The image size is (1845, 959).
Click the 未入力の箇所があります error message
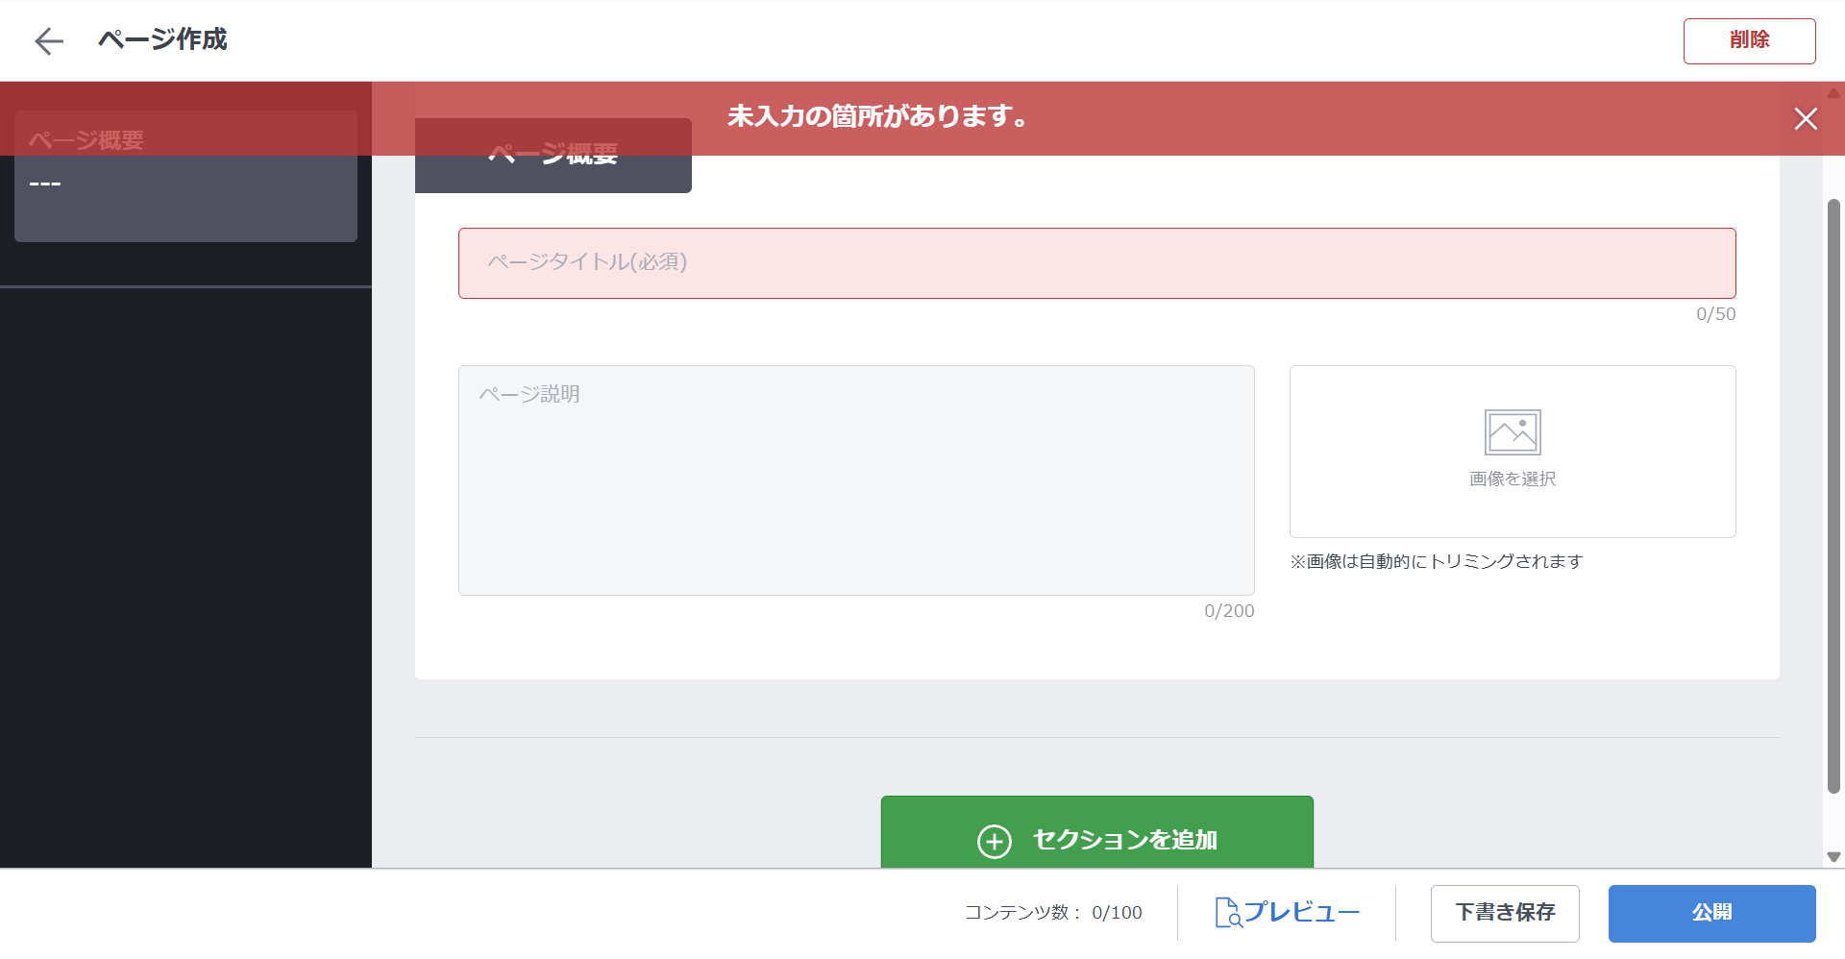(x=876, y=117)
